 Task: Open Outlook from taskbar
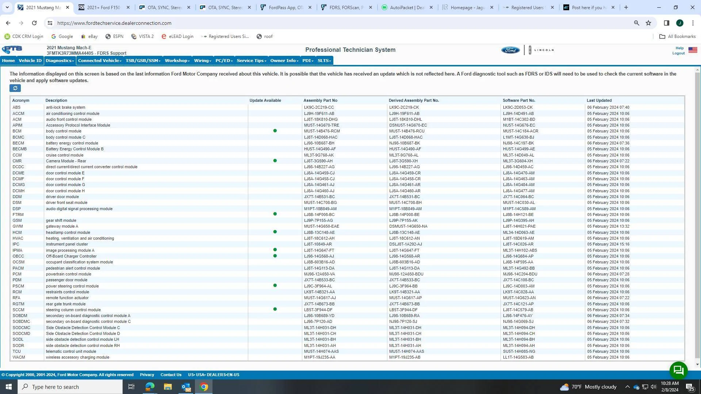(186, 387)
